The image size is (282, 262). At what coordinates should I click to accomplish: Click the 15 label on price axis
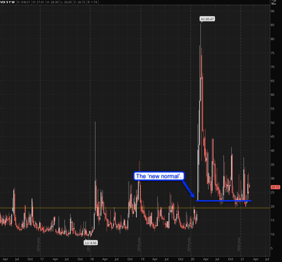273,220
